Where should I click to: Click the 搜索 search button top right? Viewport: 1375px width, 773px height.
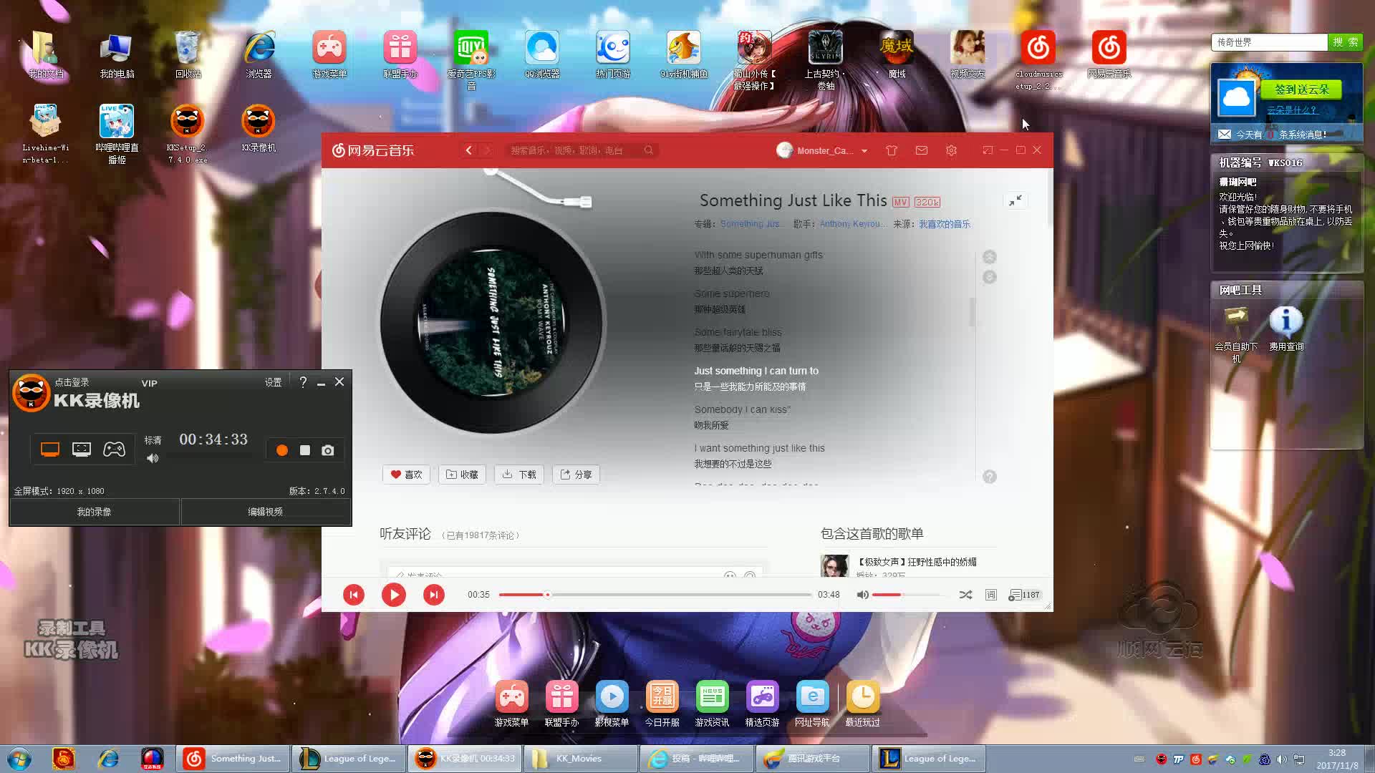1346,42
